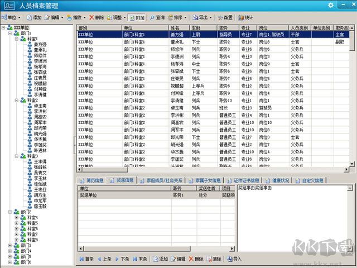Open the 单位 dropdown in the top toolbar
This screenshot has height=268, width=357.
click(x=12, y=18)
